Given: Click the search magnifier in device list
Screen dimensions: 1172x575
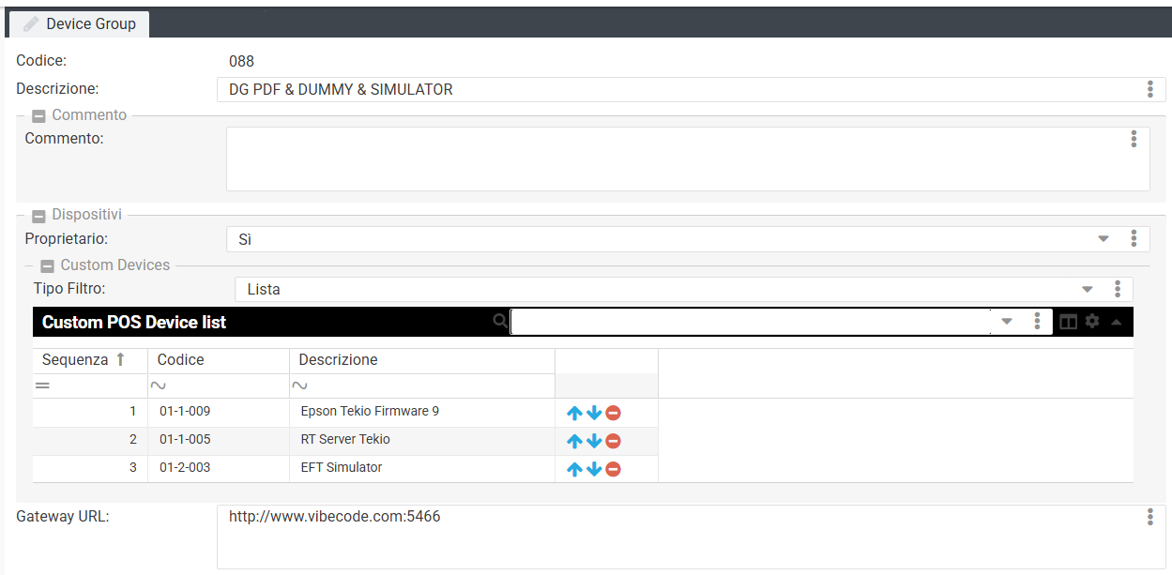Looking at the screenshot, I should (500, 322).
